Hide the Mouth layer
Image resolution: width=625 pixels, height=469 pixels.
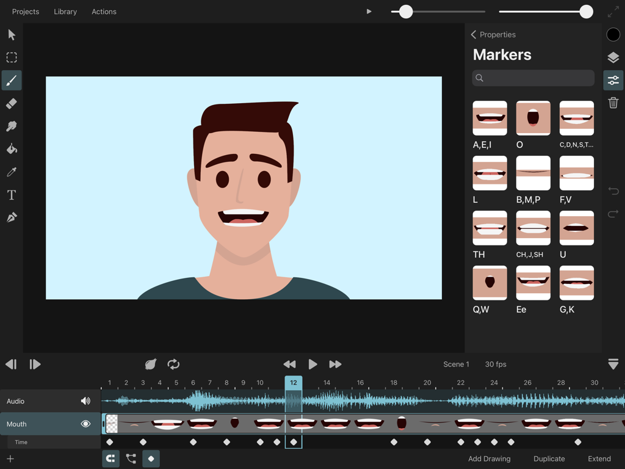pos(85,424)
